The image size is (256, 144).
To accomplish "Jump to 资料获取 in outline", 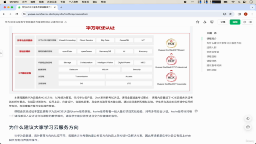I will 212,70.
